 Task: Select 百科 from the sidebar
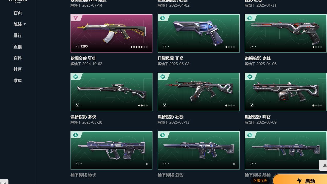click(x=18, y=58)
